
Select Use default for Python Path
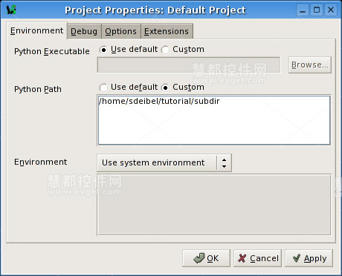click(x=103, y=88)
